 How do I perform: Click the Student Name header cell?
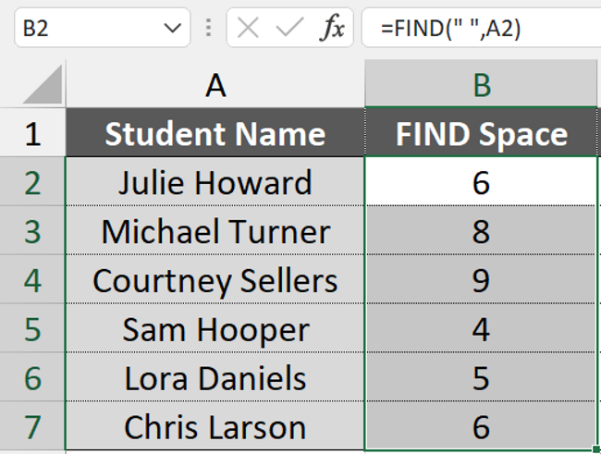click(x=215, y=134)
